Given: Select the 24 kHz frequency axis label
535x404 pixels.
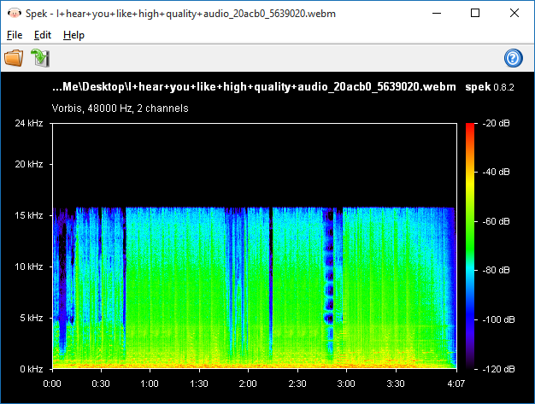Looking at the screenshot, I should click(28, 124).
